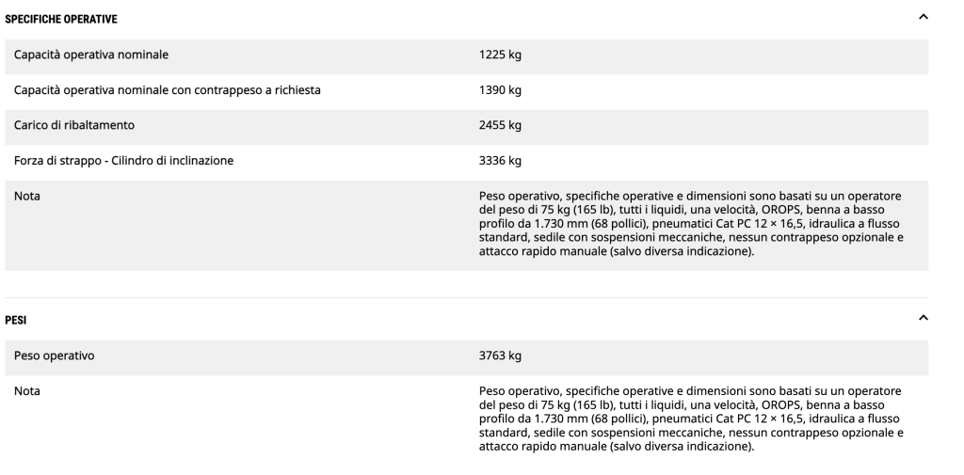Click the 3336 kg breakout force value

point(500,161)
